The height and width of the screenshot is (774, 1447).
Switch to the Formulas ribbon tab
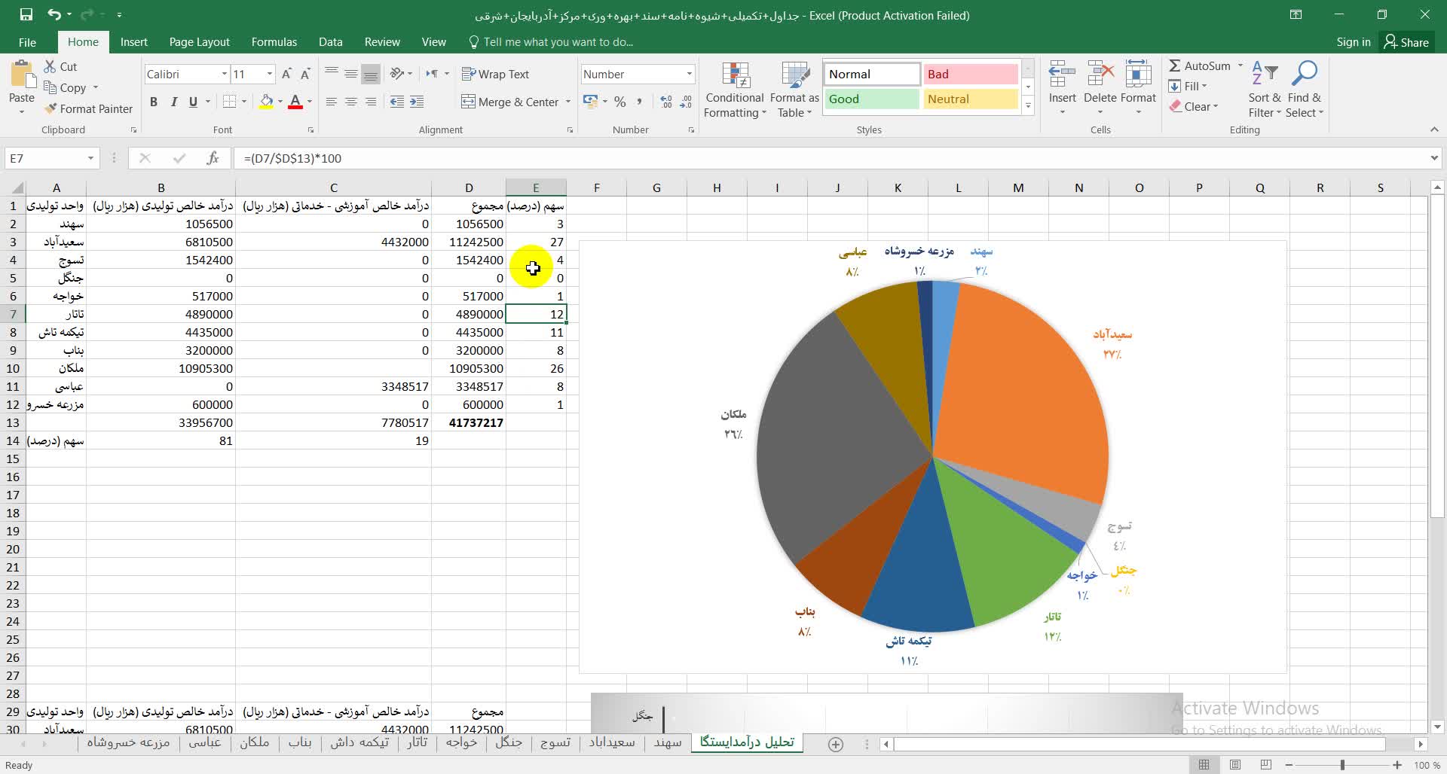coord(274,42)
